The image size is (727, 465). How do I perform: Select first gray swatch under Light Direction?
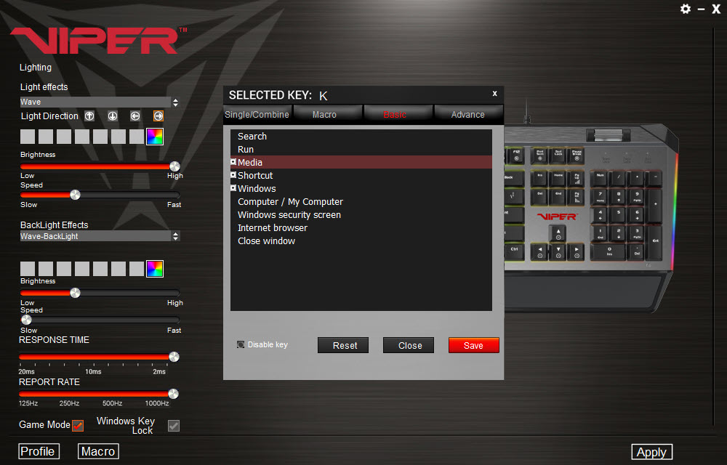(28, 137)
